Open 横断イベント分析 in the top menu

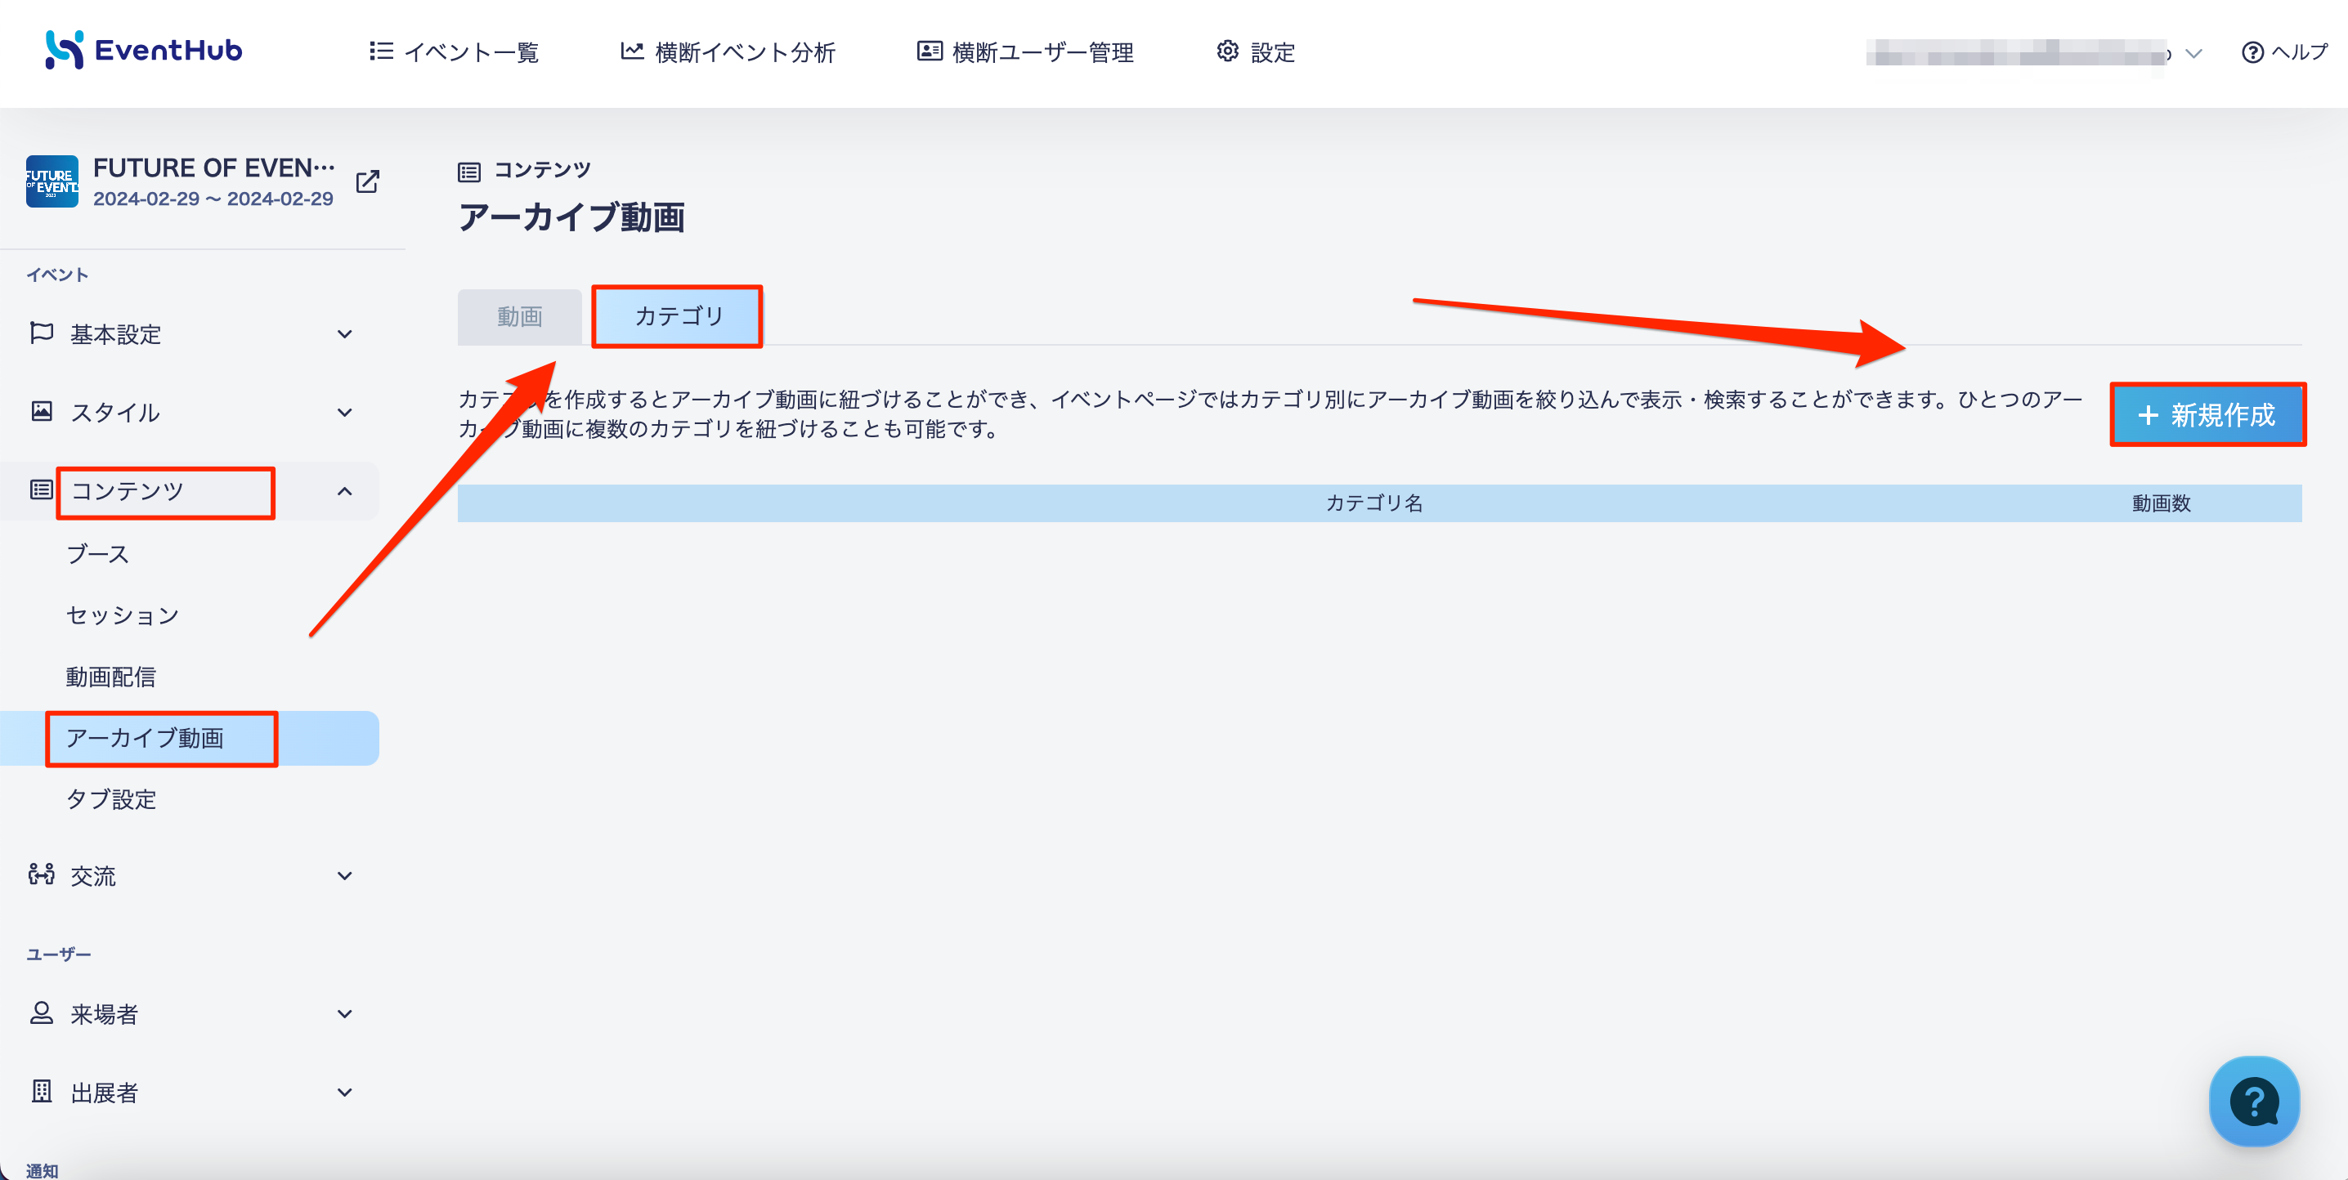coord(745,52)
